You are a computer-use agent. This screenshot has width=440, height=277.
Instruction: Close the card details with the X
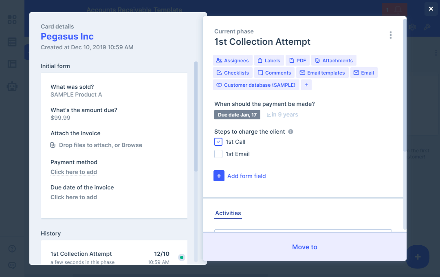pyautogui.click(x=431, y=9)
